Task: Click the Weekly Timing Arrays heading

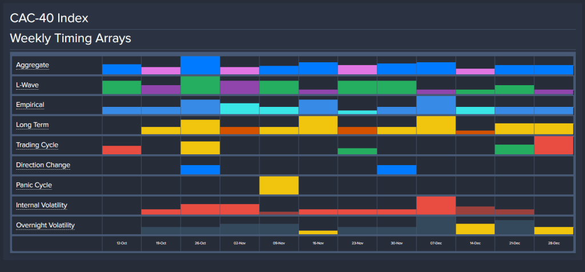Action: click(70, 38)
